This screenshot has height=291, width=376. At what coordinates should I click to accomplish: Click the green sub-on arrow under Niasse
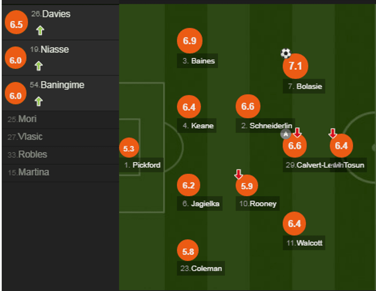pos(38,66)
